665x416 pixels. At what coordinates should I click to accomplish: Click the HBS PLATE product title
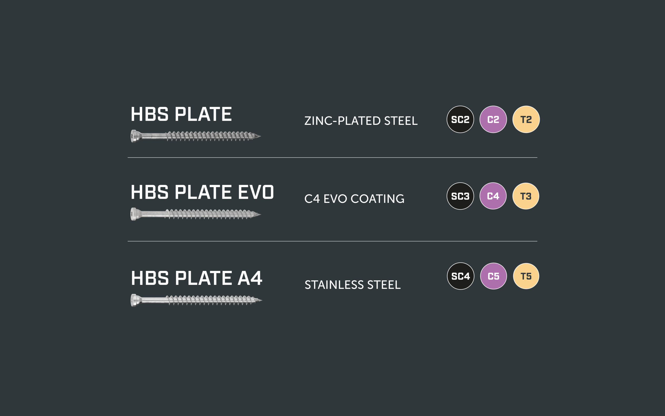(181, 114)
